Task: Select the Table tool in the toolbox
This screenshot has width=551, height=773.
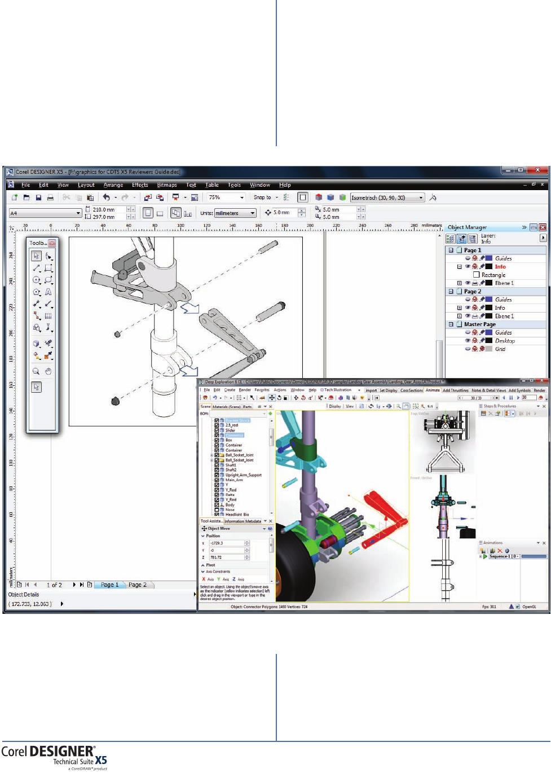Action: coord(49,316)
